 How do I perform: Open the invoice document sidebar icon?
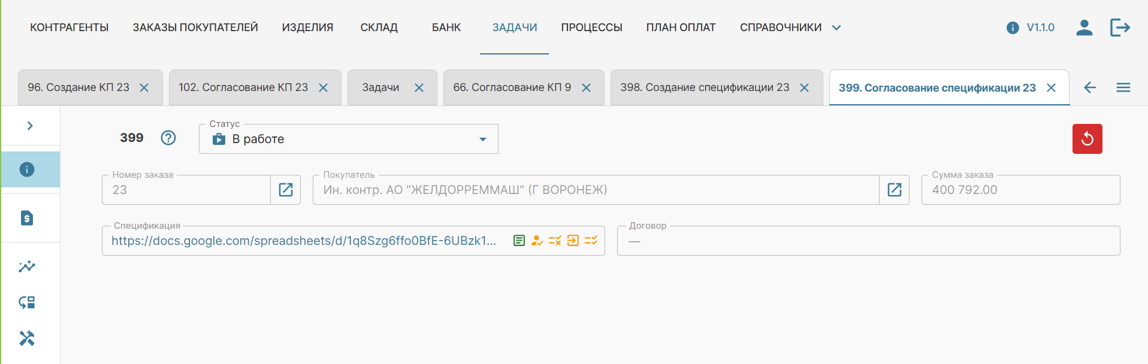[x=27, y=218]
